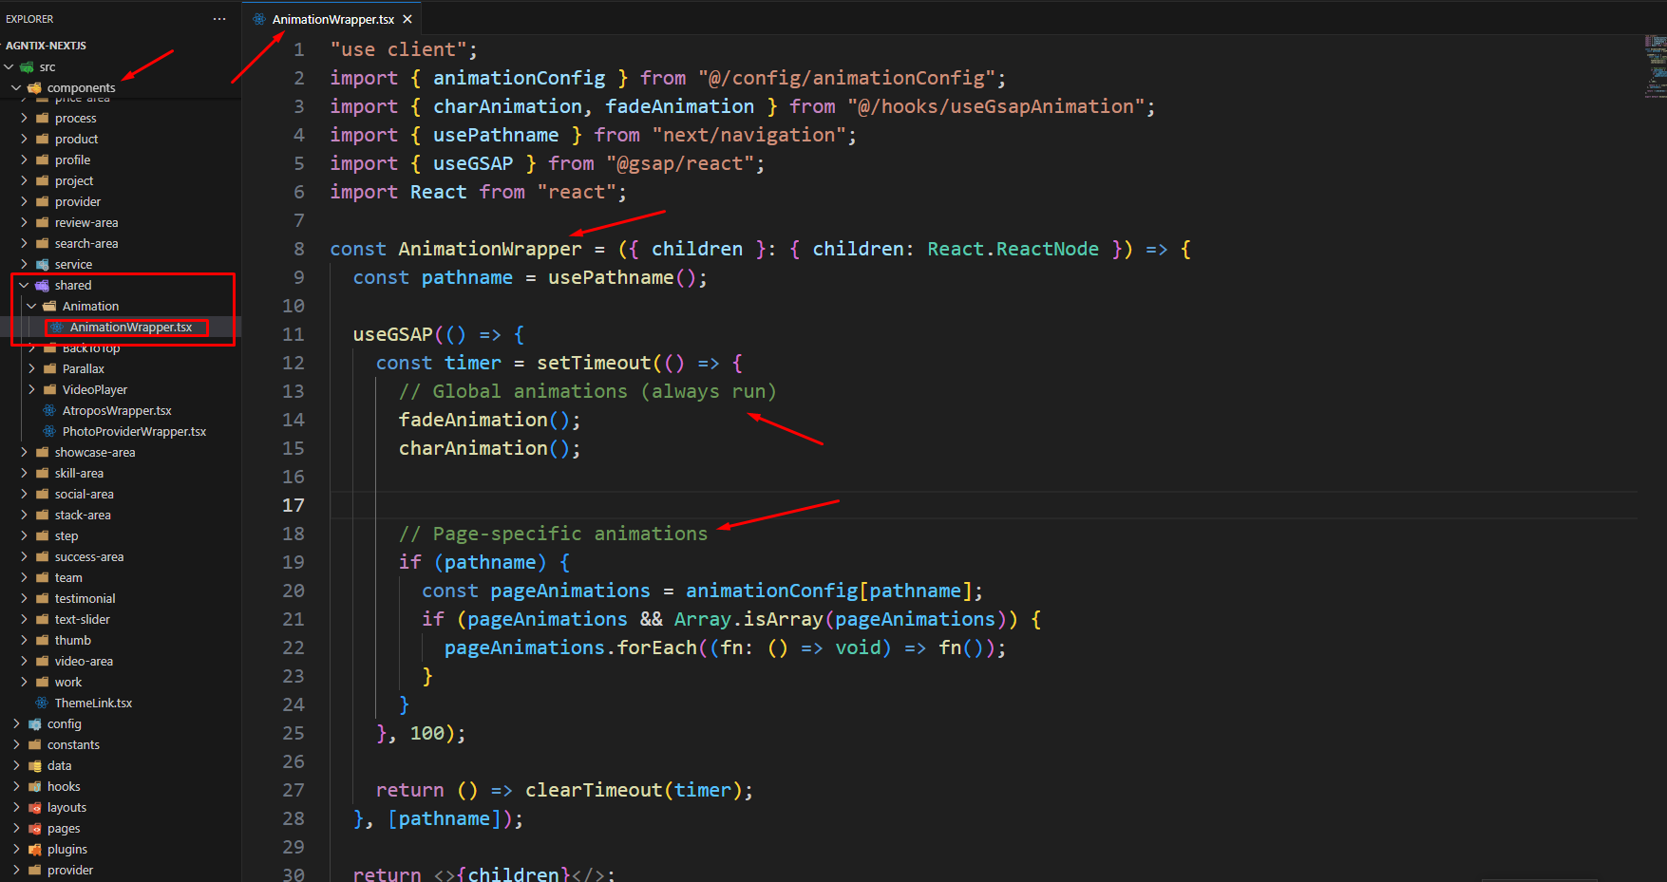
Task: Switch to the AnimationWrapper.tsx tab
Action: [x=332, y=19]
